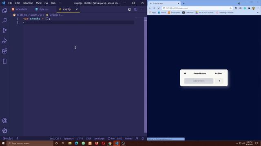Screen dimensions: 261x146
Task: Open the Explorer view in VS Code
Action: (4, 11)
